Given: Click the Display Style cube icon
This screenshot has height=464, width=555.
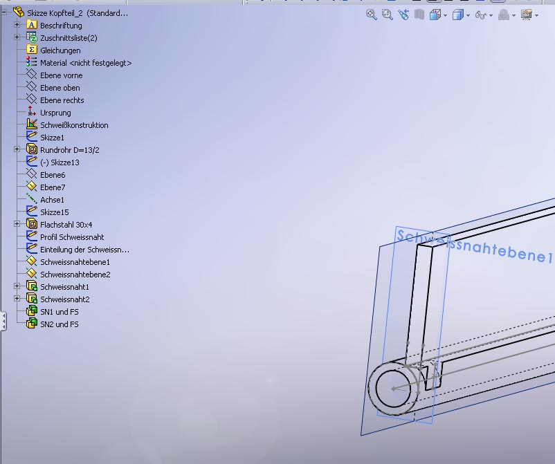Looking at the screenshot, I should tap(457, 15).
